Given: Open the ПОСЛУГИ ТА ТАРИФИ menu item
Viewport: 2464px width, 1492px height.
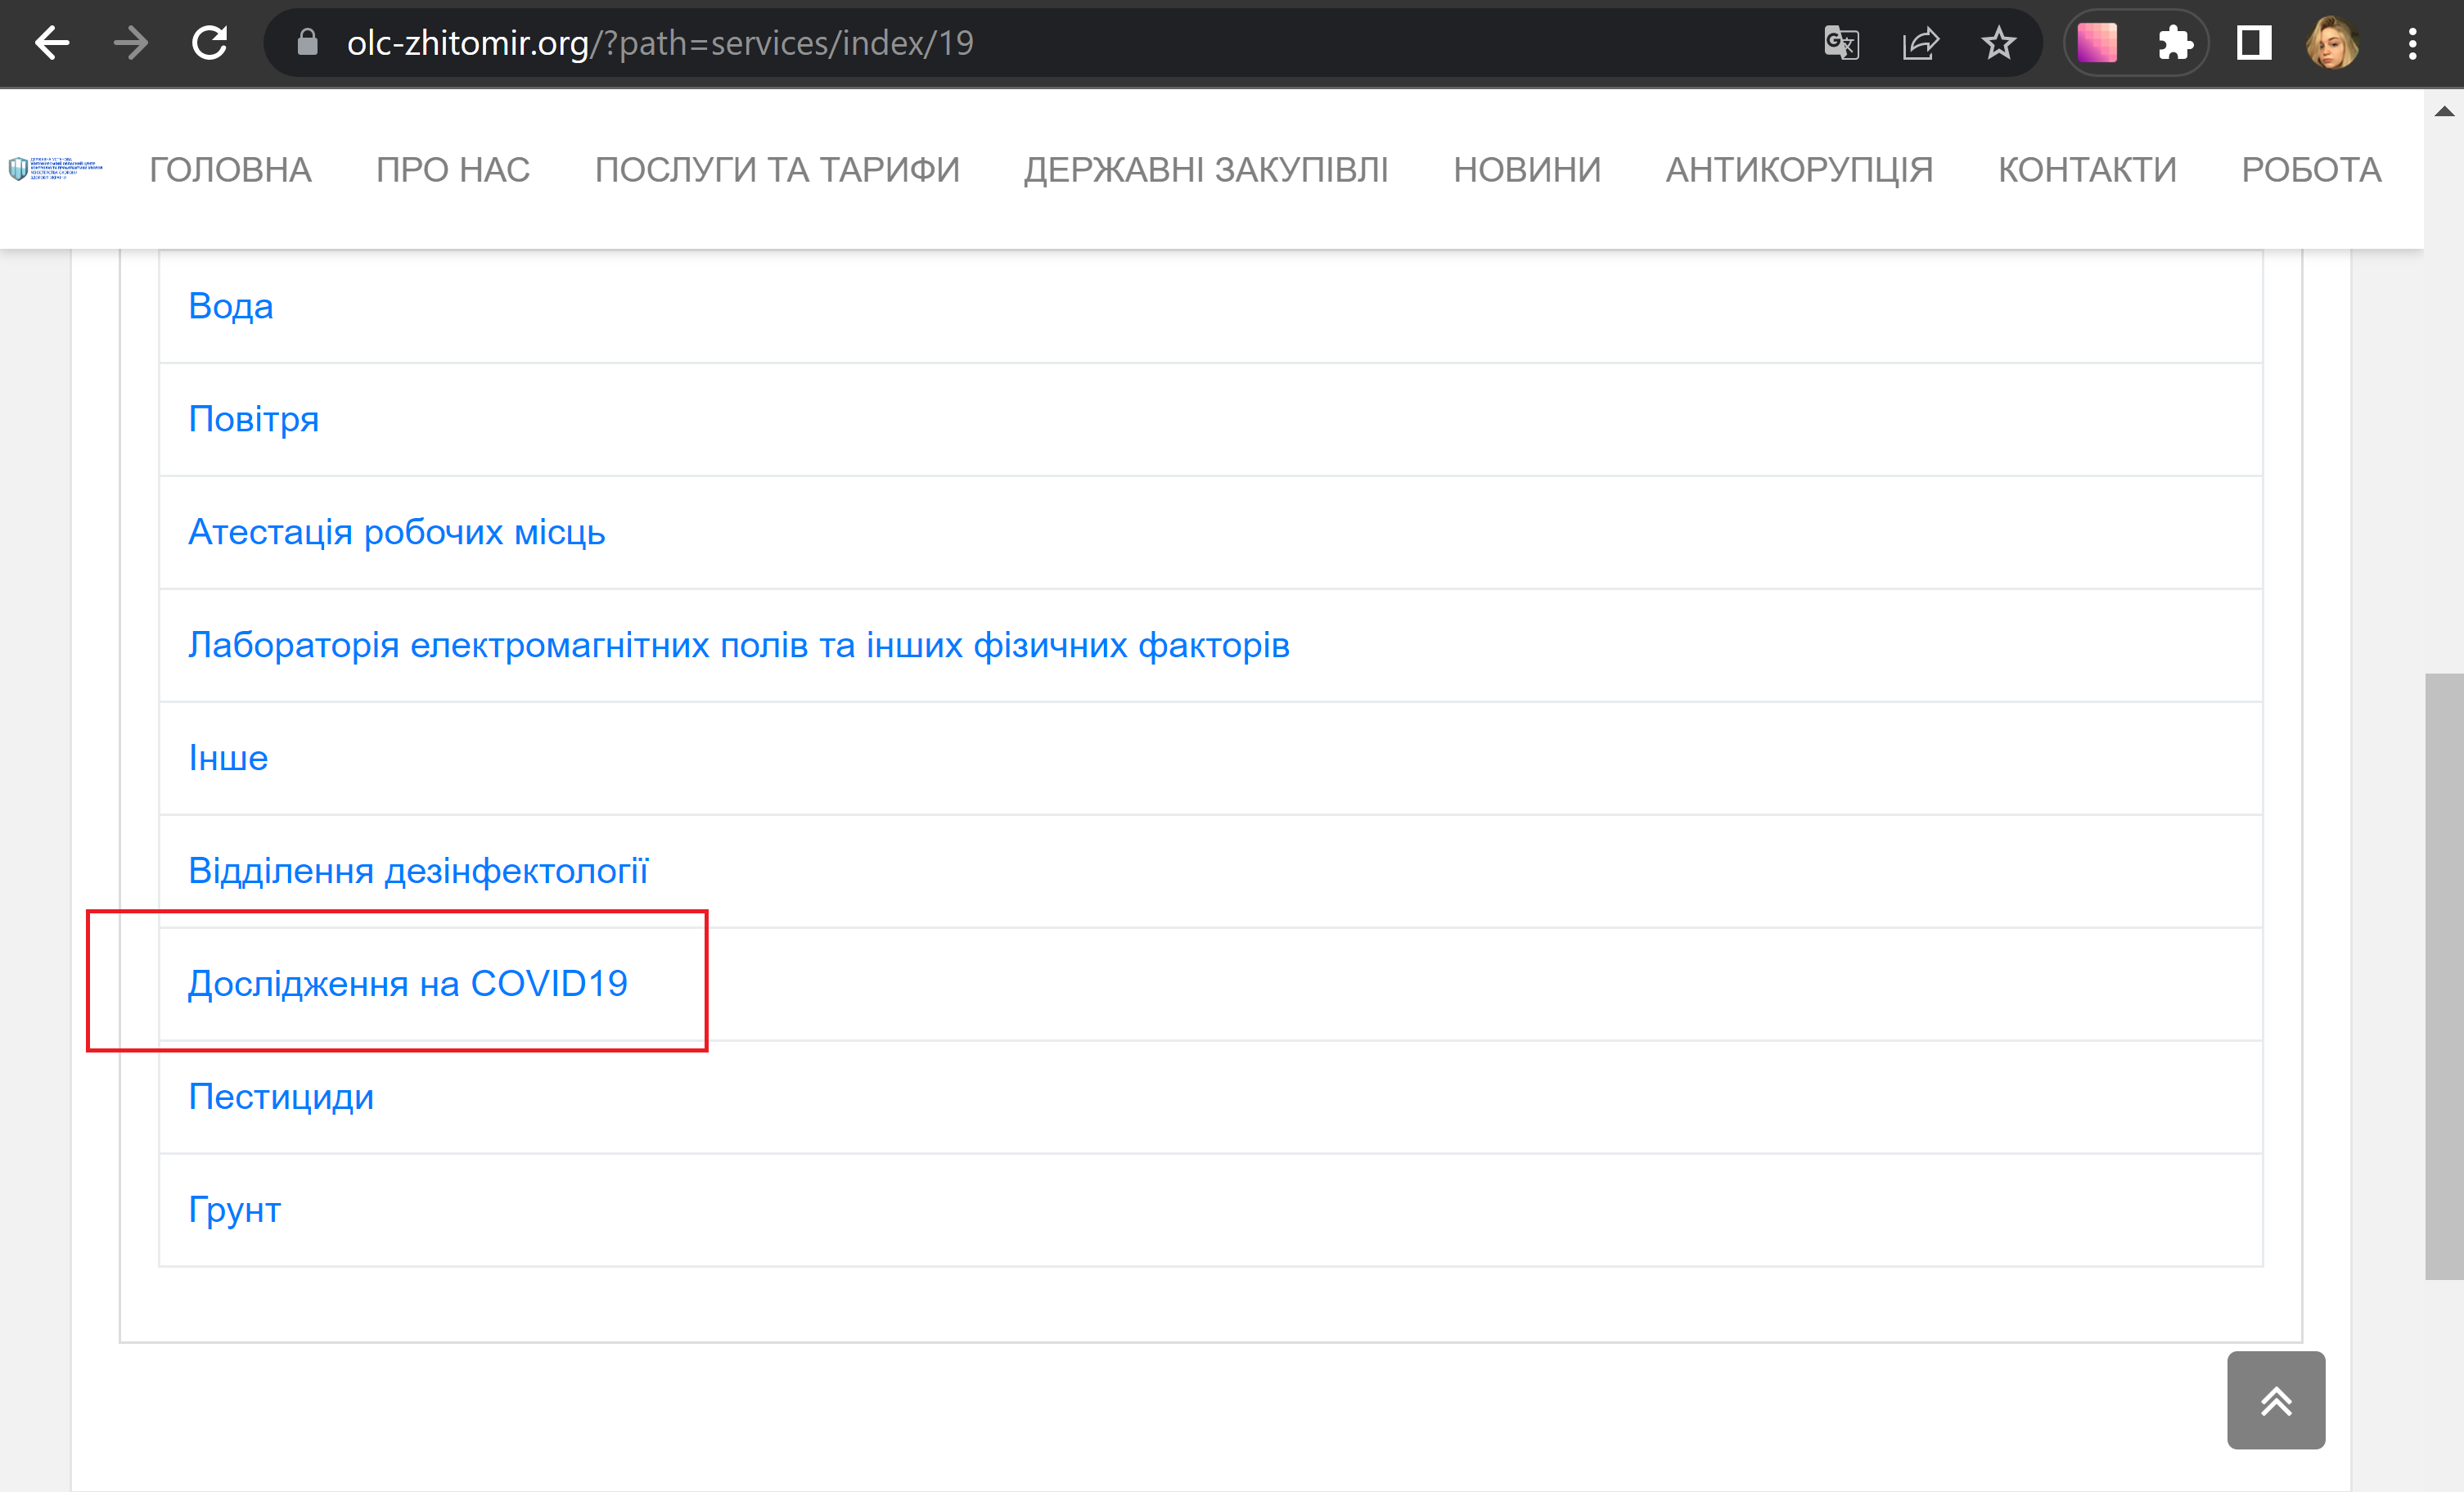Looking at the screenshot, I should click(776, 170).
